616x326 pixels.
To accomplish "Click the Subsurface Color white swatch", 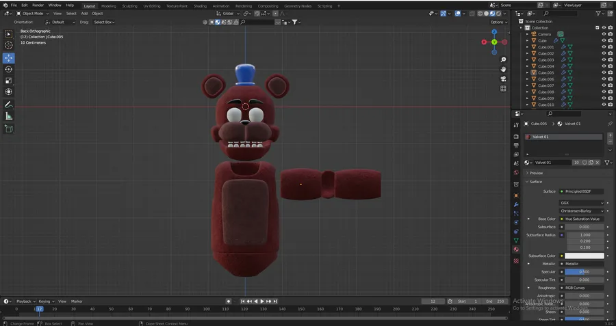I will pyautogui.click(x=585, y=256).
